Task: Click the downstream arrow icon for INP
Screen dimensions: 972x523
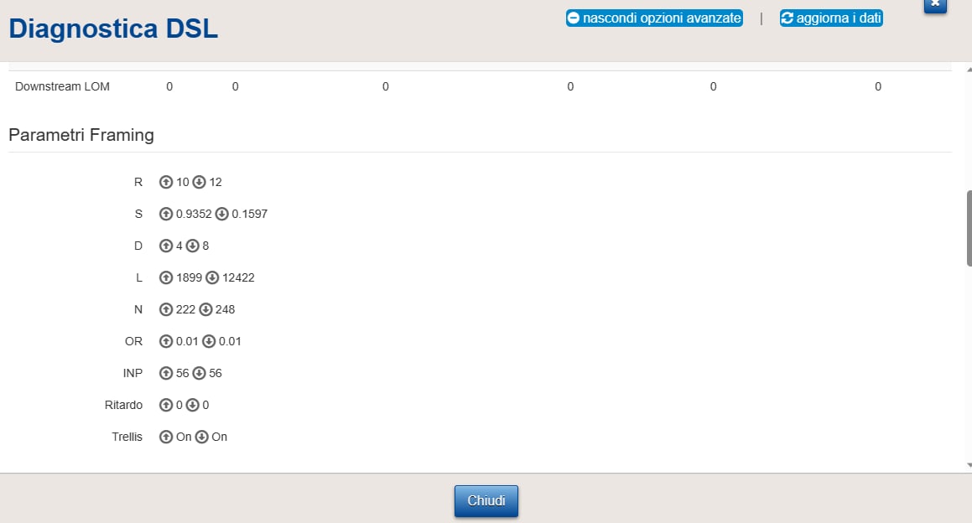Action: tap(199, 373)
